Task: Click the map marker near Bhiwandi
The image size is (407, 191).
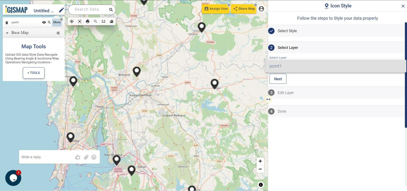Action: (137, 72)
